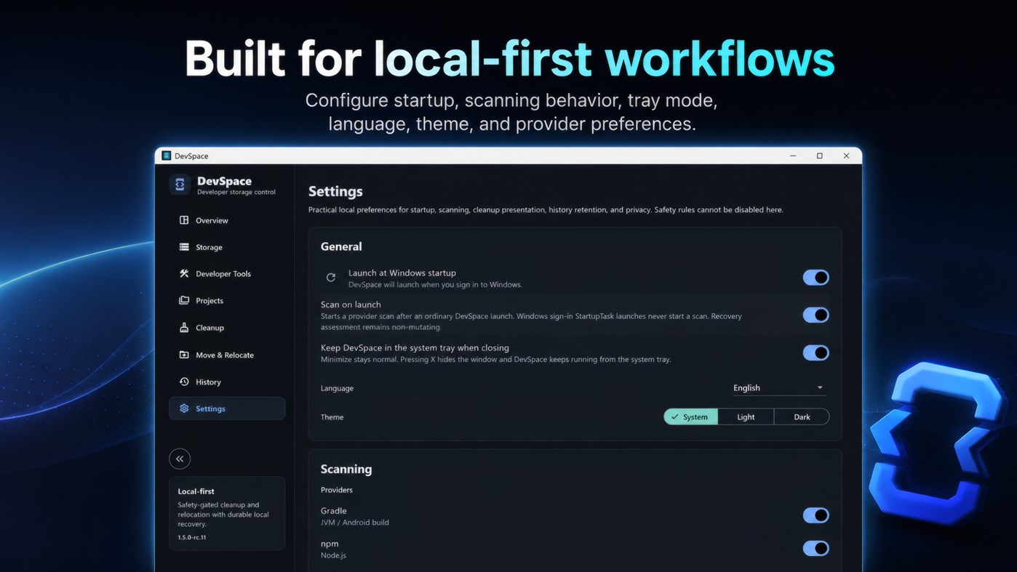1017x572 pixels.
Task: Open the Cleanup page
Action: pyautogui.click(x=227, y=328)
